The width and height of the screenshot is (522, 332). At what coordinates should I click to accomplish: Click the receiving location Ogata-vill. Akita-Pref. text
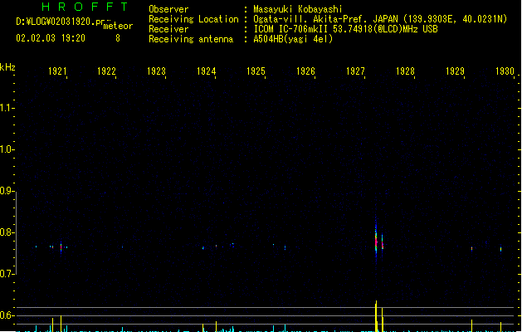coord(325,19)
